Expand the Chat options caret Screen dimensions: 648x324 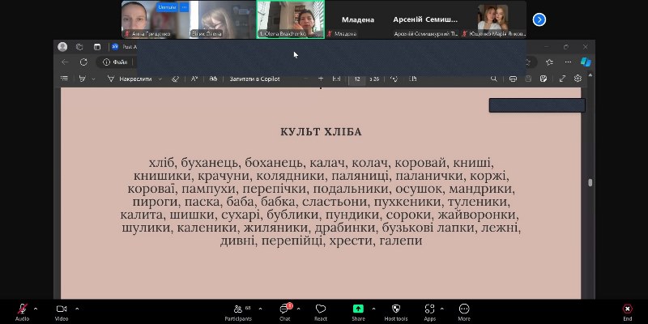298,309
